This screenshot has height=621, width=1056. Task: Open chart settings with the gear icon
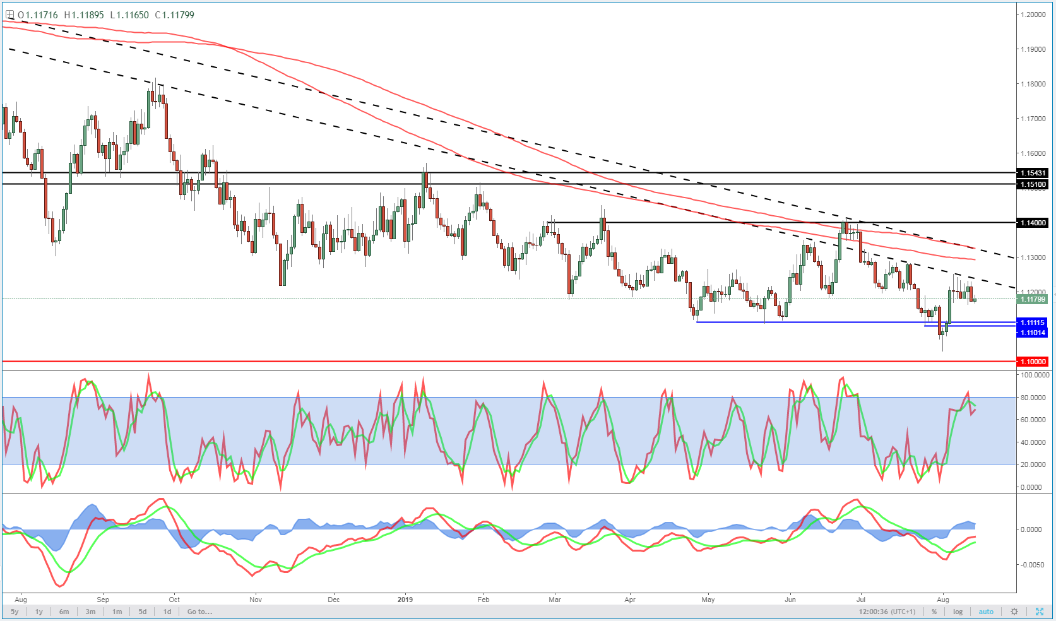pyautogui.click(x=1014, y=612)
